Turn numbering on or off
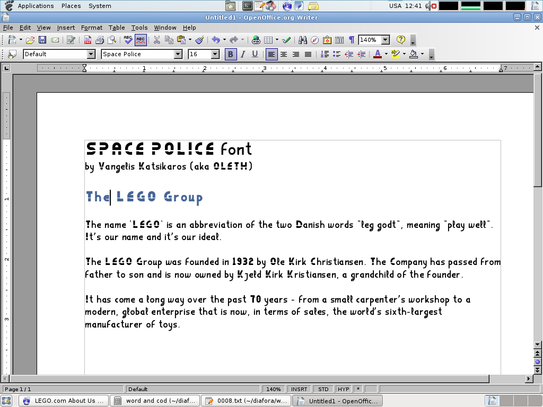The width and height of the screenshot is (543, 407). [x=325, y=55]
